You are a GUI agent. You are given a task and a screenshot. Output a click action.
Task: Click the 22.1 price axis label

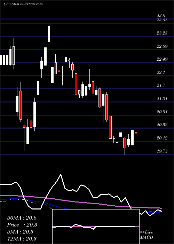[161, 73]
